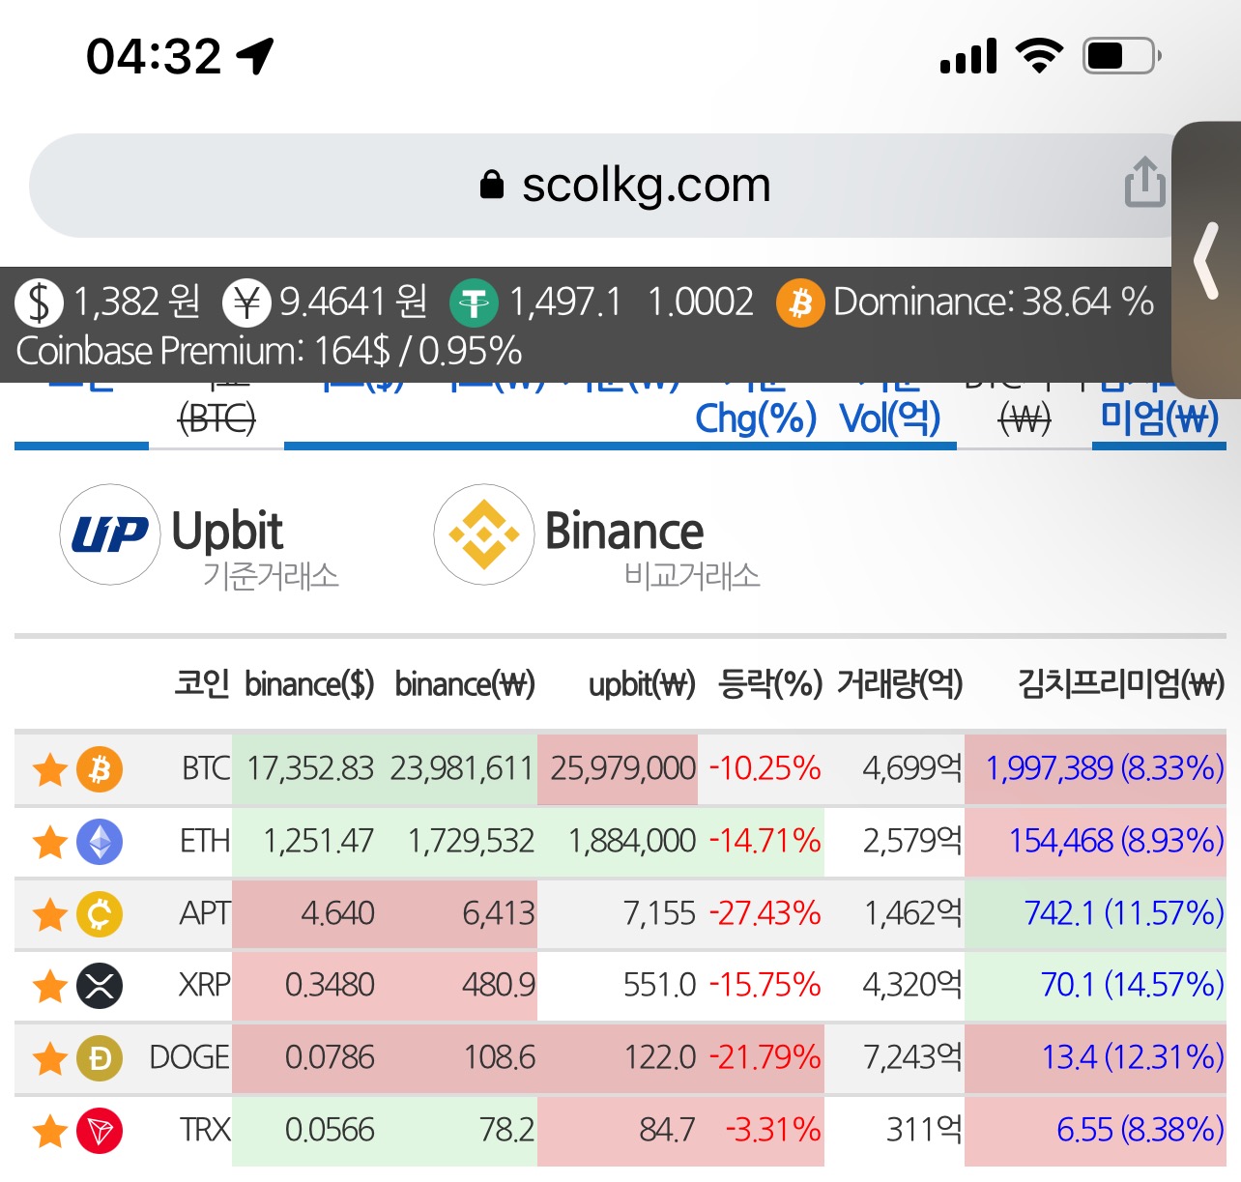Tap the TRON coin icon
The width and height of the screenshot is (1241, 1182).
click(100, 1131)
